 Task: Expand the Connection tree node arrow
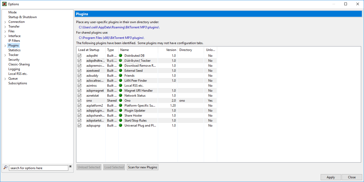(5, 22)
